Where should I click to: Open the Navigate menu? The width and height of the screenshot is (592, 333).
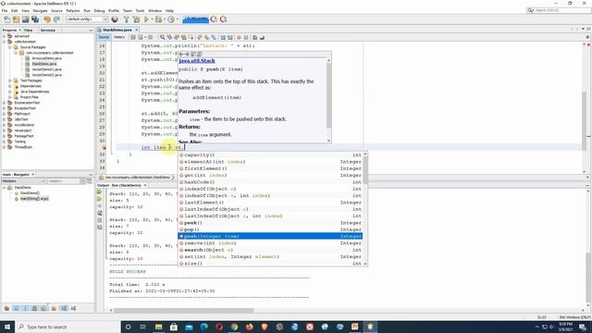coord(40,10)
